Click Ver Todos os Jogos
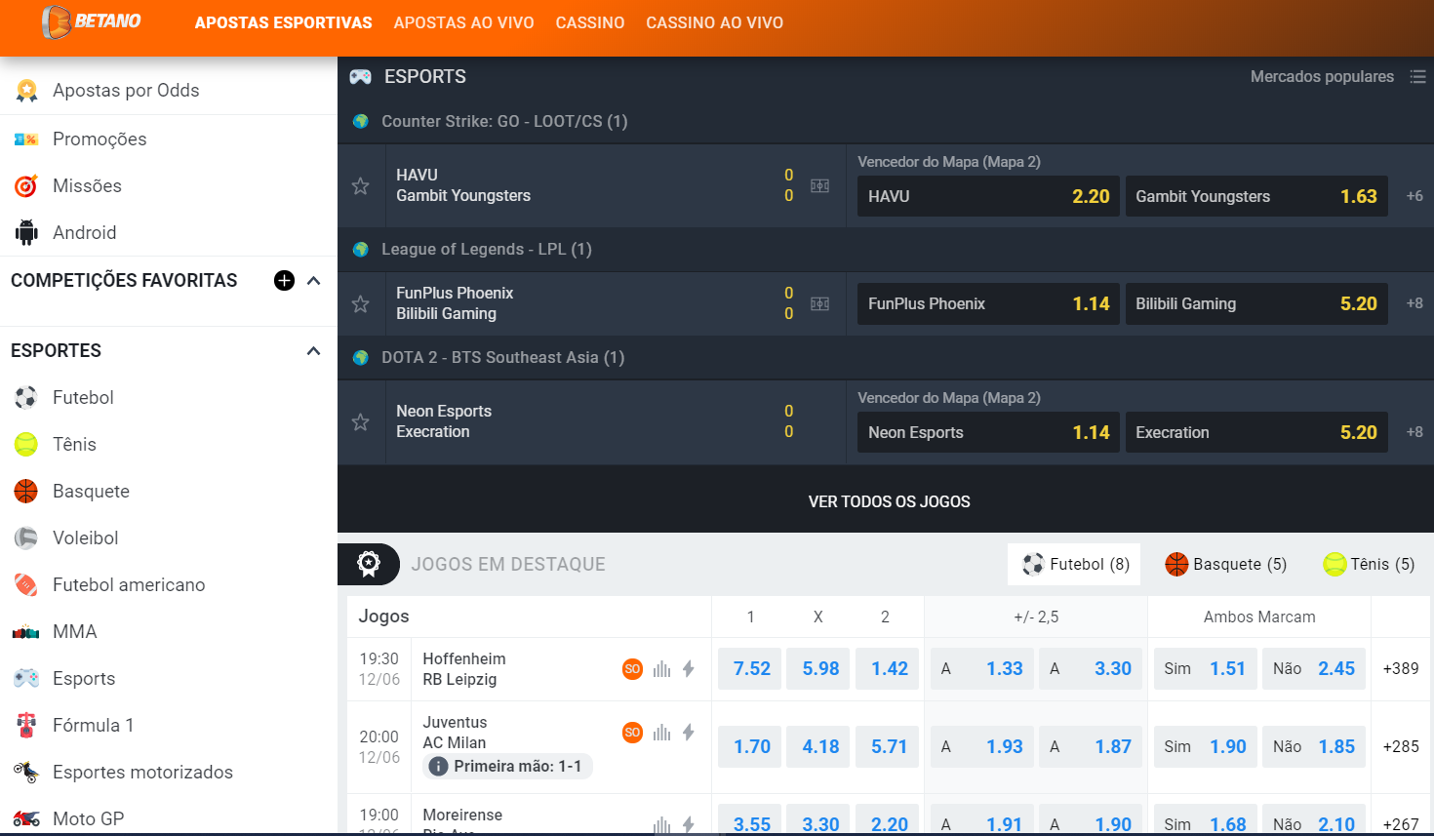This screenshot has height=836, width=1434. pyautogui.click(x=889, y=501)
